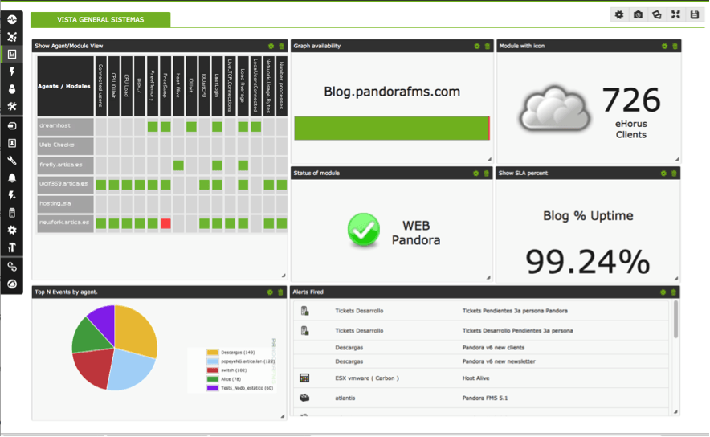Screen dimensions: 710x437
Task: Click the wolf359.artica.es agent row label
Action: point(65,184)
